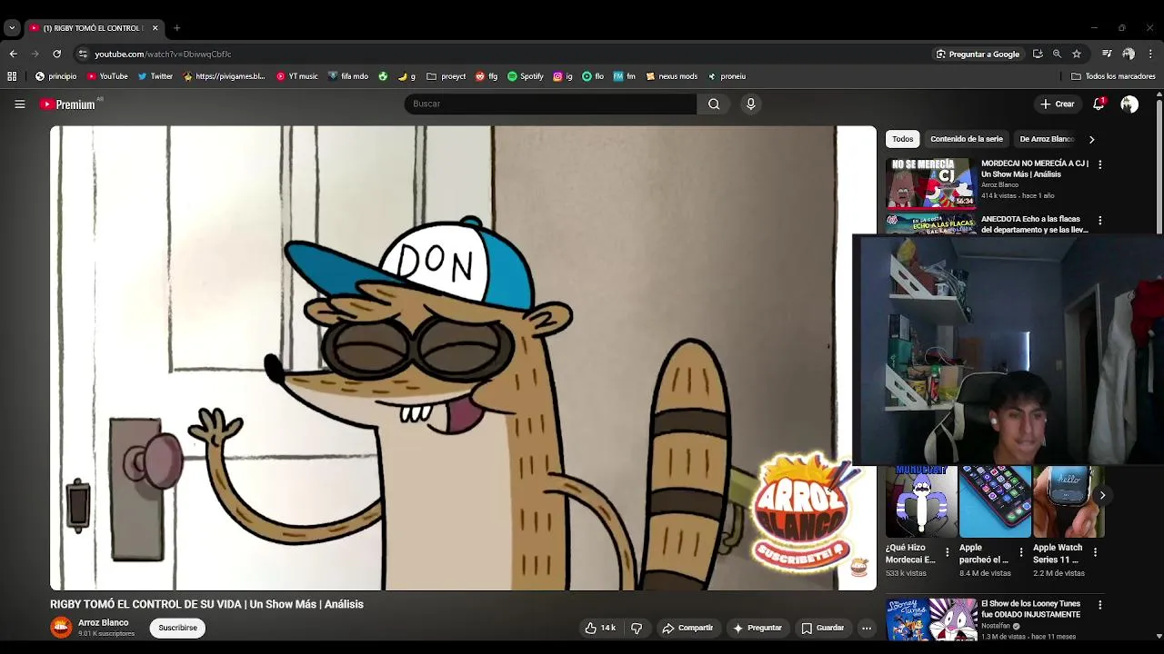This screenshot has width=1164, height=654.
Task: Open more actions three-dot menu
Action: coord(867,628)
